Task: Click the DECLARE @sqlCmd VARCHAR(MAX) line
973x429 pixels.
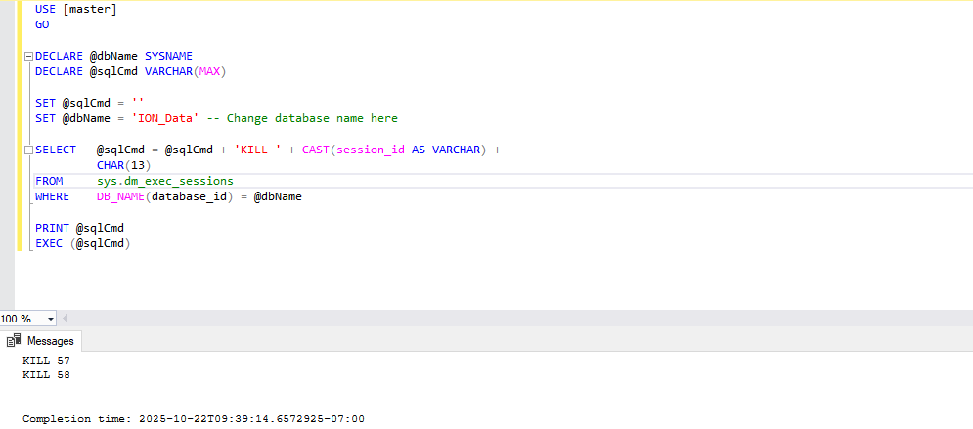Action: (x=131, y=72)
